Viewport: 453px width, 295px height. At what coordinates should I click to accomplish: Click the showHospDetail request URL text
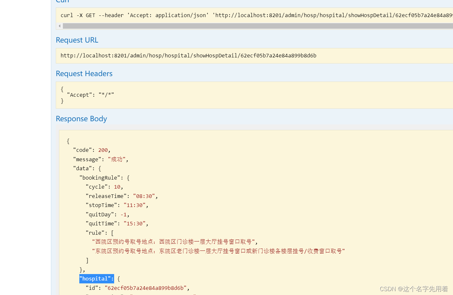(x=188, y=55)
